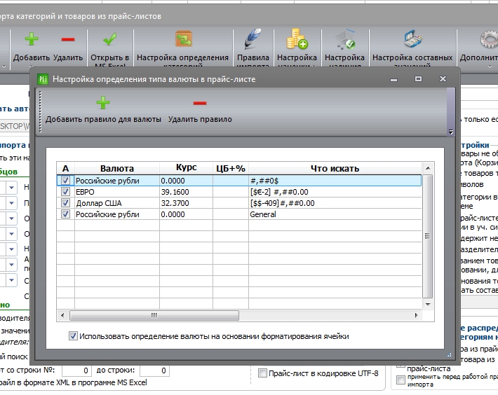Viewport: 498px width, 395px height.
Task: Click the gear Дополнительно icon
Action: (489, 40)
